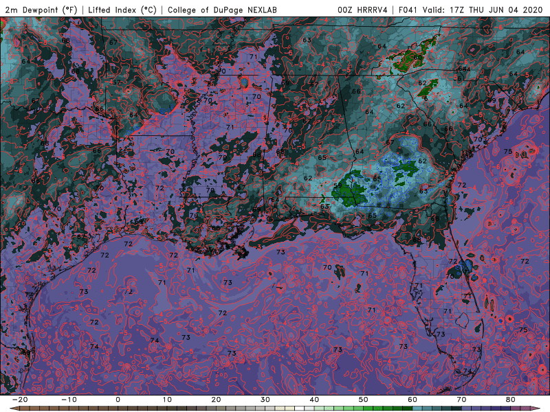This screenshot has width=550, height=412.
Task: Click the 20 label on the color scale
Action: click(x=216, y=400)
